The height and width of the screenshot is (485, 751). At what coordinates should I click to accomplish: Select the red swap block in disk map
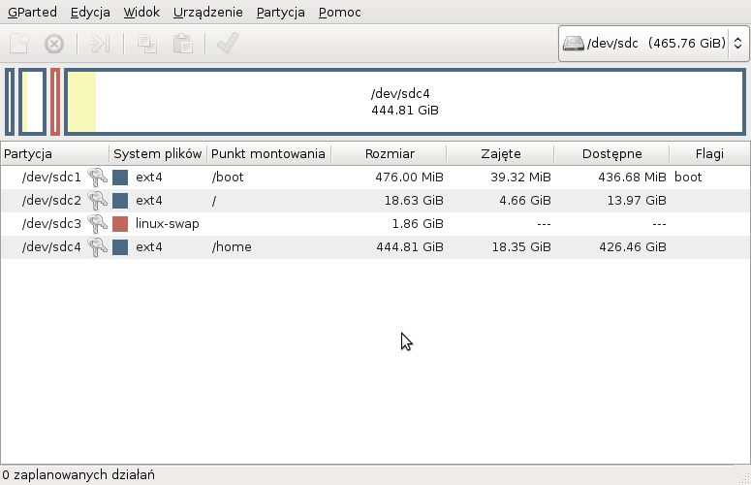pos(55,102)
